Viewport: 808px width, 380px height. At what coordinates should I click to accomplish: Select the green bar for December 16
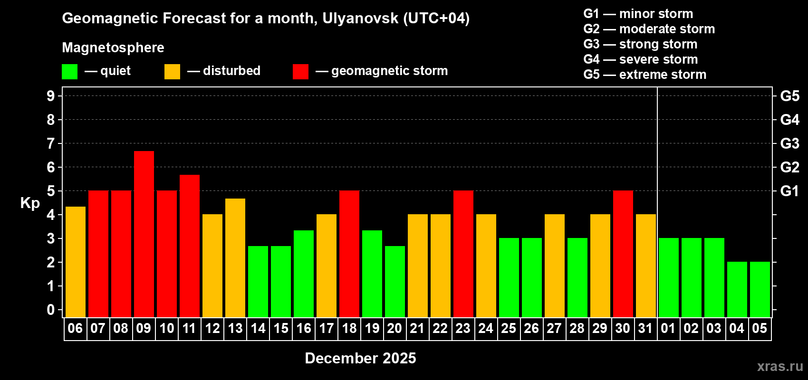coord(304,274)
